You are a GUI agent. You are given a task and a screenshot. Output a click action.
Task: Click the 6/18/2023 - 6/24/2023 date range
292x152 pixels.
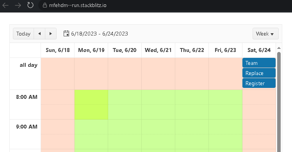[100, 34]
